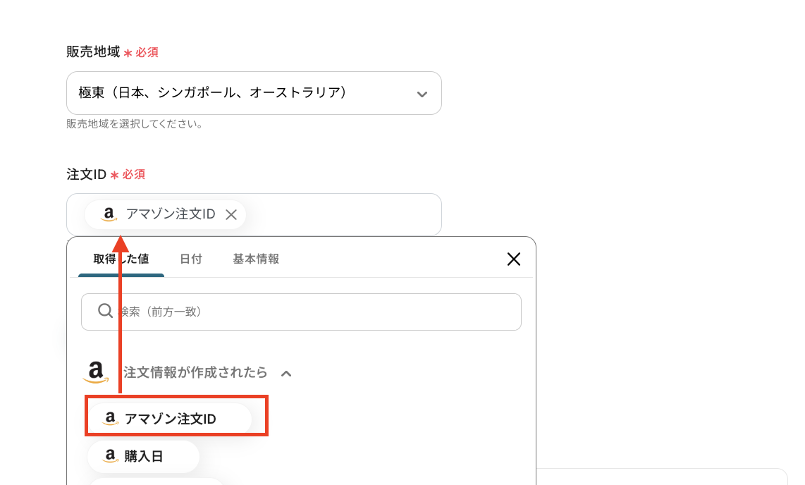Switch to the 取得した値 tab
Image resolution: width=805 pixels, height=485 pixels.
click(121, 259)
